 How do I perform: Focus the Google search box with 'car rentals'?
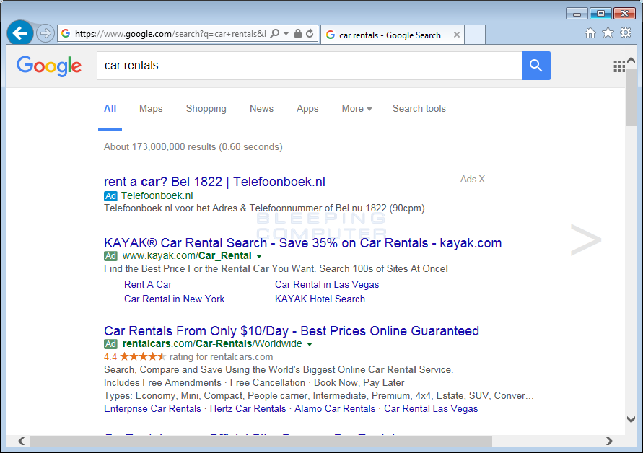pos(309,66)
